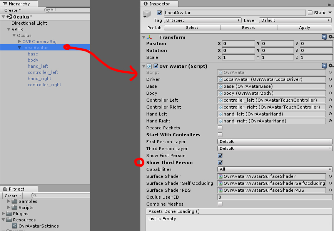The height and width of the screenshot is (231, 334).
Task: Toggle the LocalAvatar active checkbox
Action: [x=159, y=13]
